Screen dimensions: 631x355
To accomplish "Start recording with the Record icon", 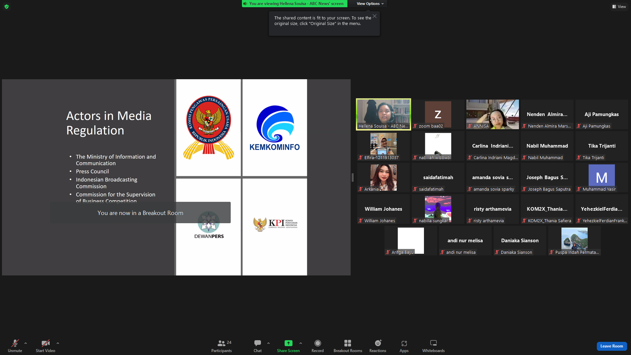I will (317, 343).
